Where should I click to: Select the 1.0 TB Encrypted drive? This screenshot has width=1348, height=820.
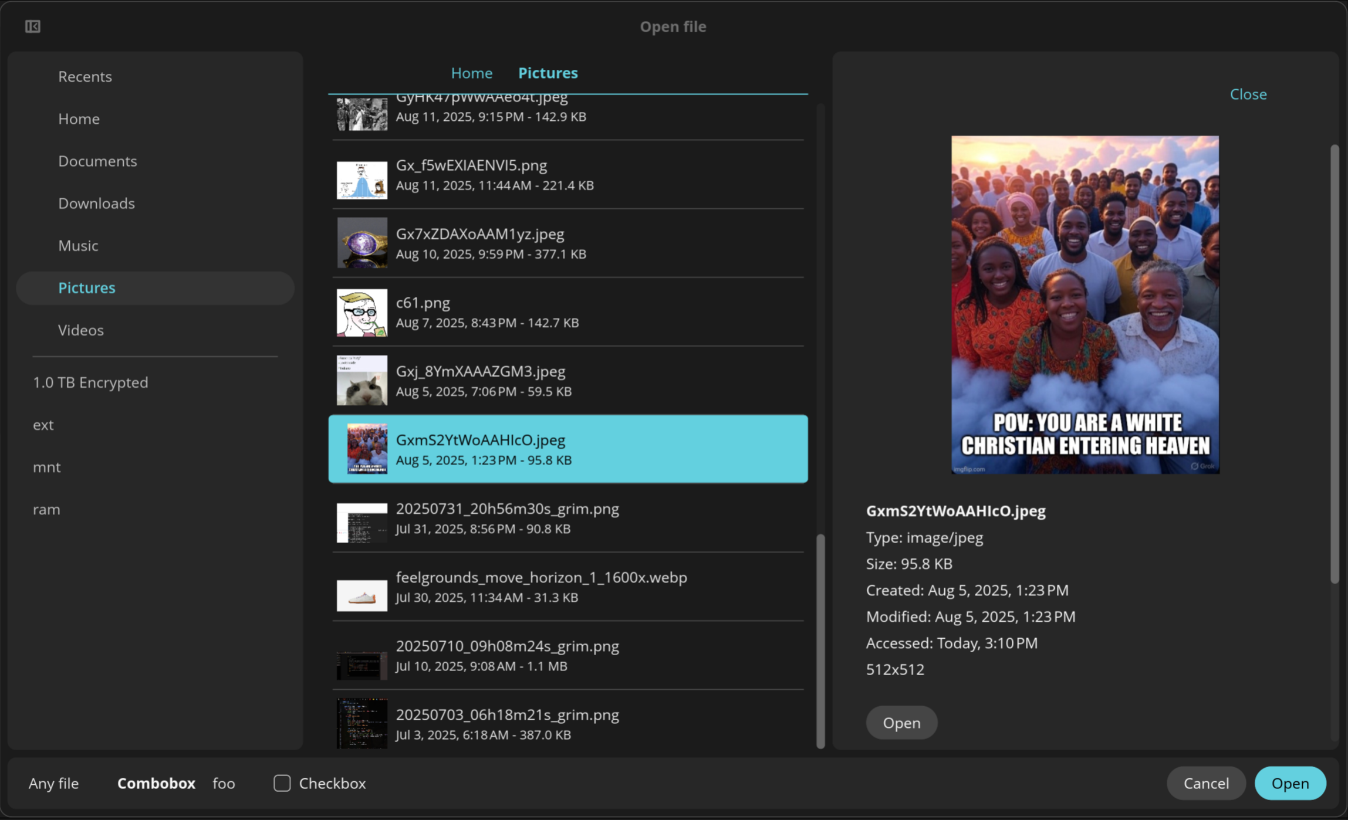[90, 382]
